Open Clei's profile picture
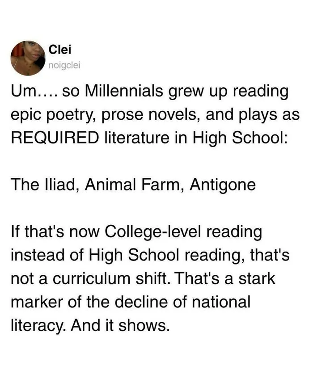The image size is (313, 391). pos(28,58)
